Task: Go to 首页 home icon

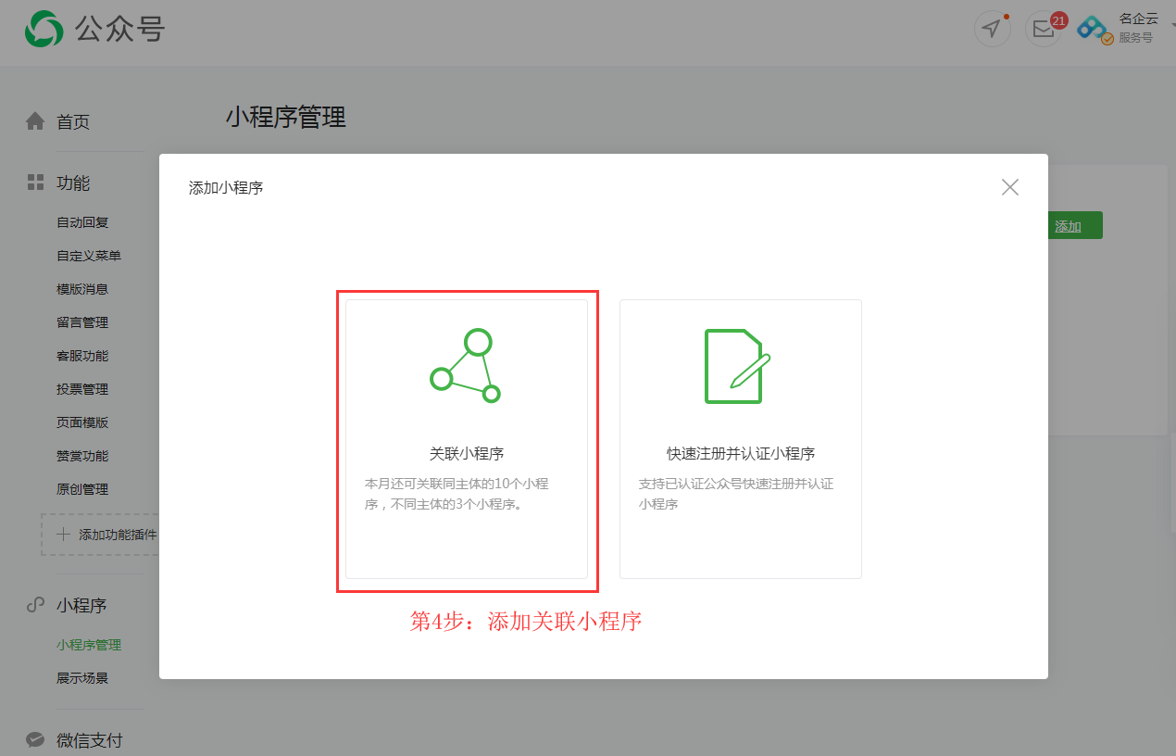Action: [35, 121]
